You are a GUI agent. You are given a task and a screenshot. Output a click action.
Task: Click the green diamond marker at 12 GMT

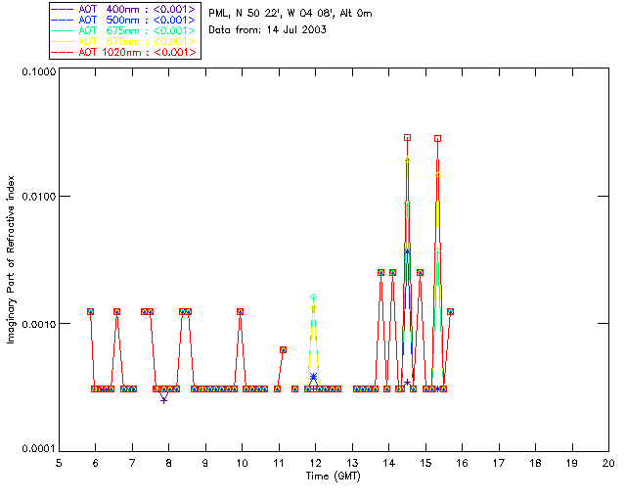pos(313,297)
